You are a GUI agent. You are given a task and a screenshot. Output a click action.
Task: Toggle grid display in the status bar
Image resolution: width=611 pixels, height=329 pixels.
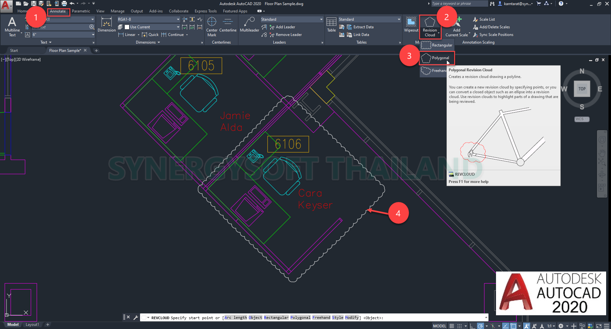coord(452,326)
